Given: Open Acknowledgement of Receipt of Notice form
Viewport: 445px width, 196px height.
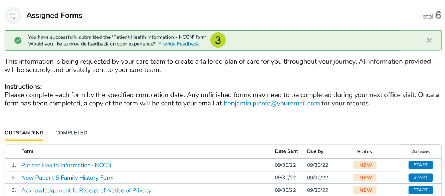Looking at the screenshot, I should pos(86,190).
